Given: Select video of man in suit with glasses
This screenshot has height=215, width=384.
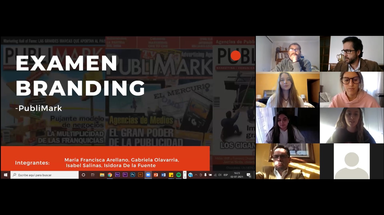Looking at the screenshot, I should 288,161.
